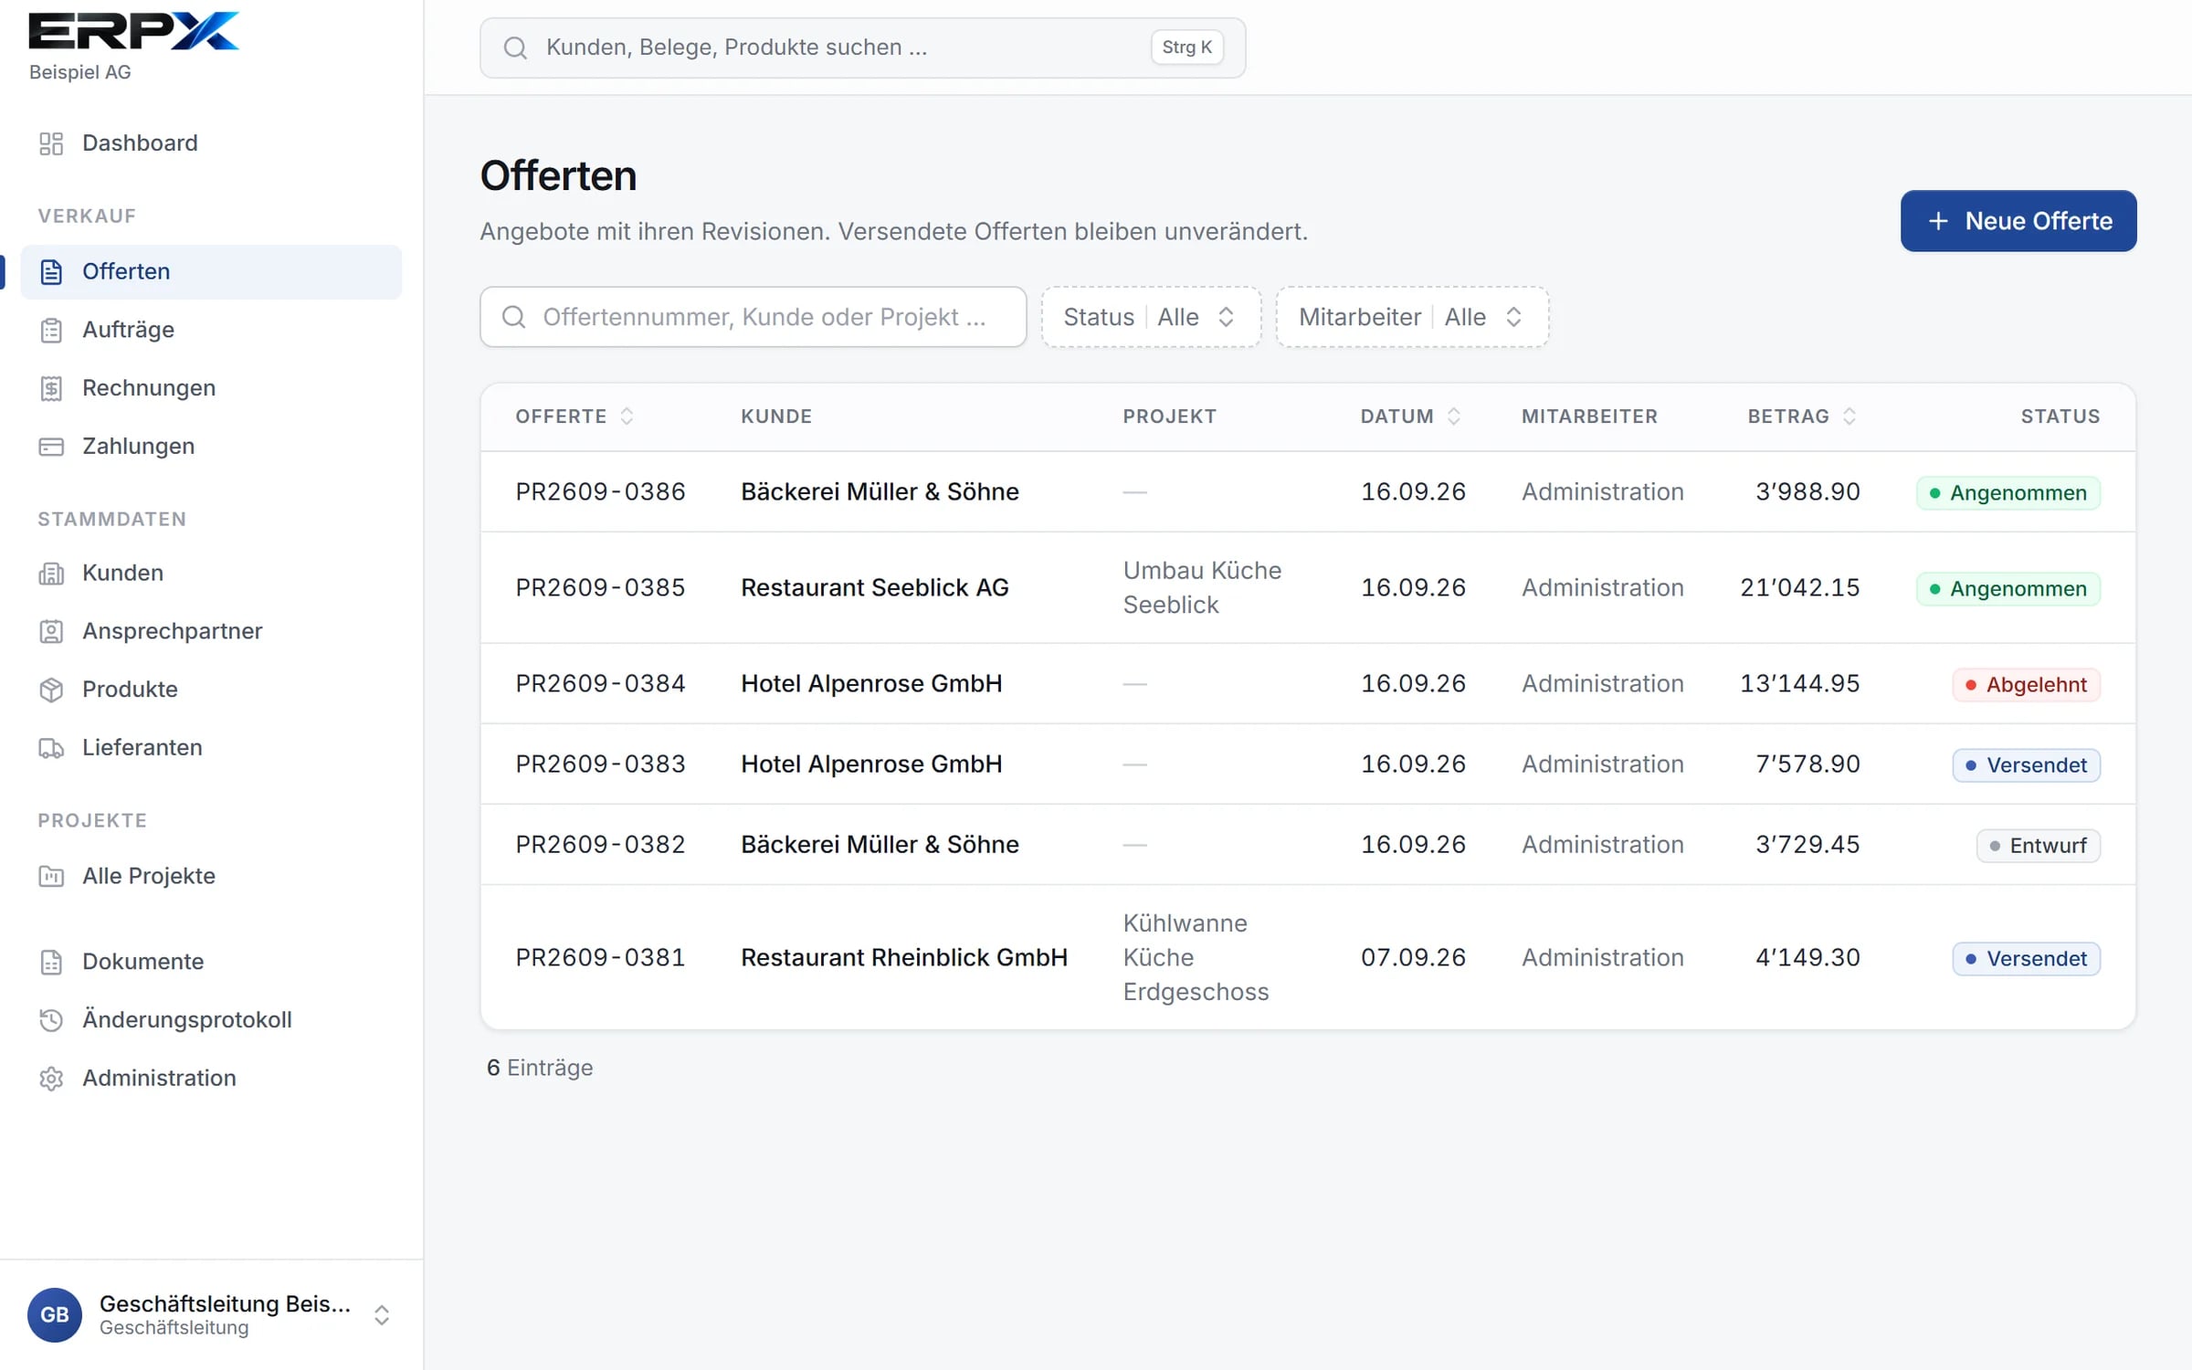Expand the Geschäftsleitung user menu chevron
This screenshot has width=2192, height=1370.
point(382,1314)
